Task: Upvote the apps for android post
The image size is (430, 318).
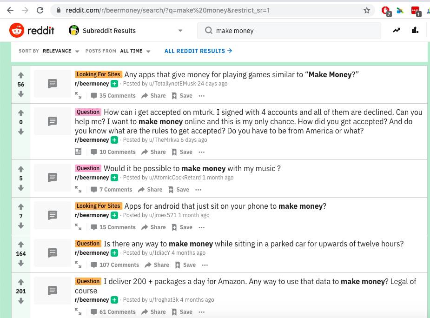Action: (21, 206)
